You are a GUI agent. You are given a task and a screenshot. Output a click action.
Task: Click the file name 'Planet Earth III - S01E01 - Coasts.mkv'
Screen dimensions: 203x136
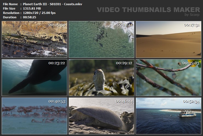[x=53, y=4]
